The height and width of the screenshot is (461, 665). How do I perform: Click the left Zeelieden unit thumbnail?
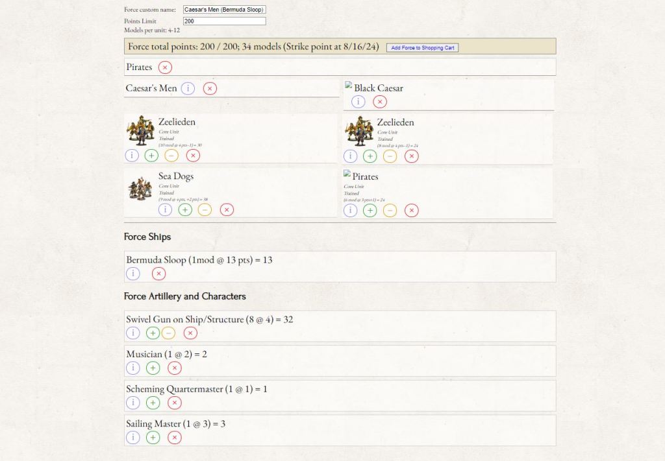[x=140, y=131]
